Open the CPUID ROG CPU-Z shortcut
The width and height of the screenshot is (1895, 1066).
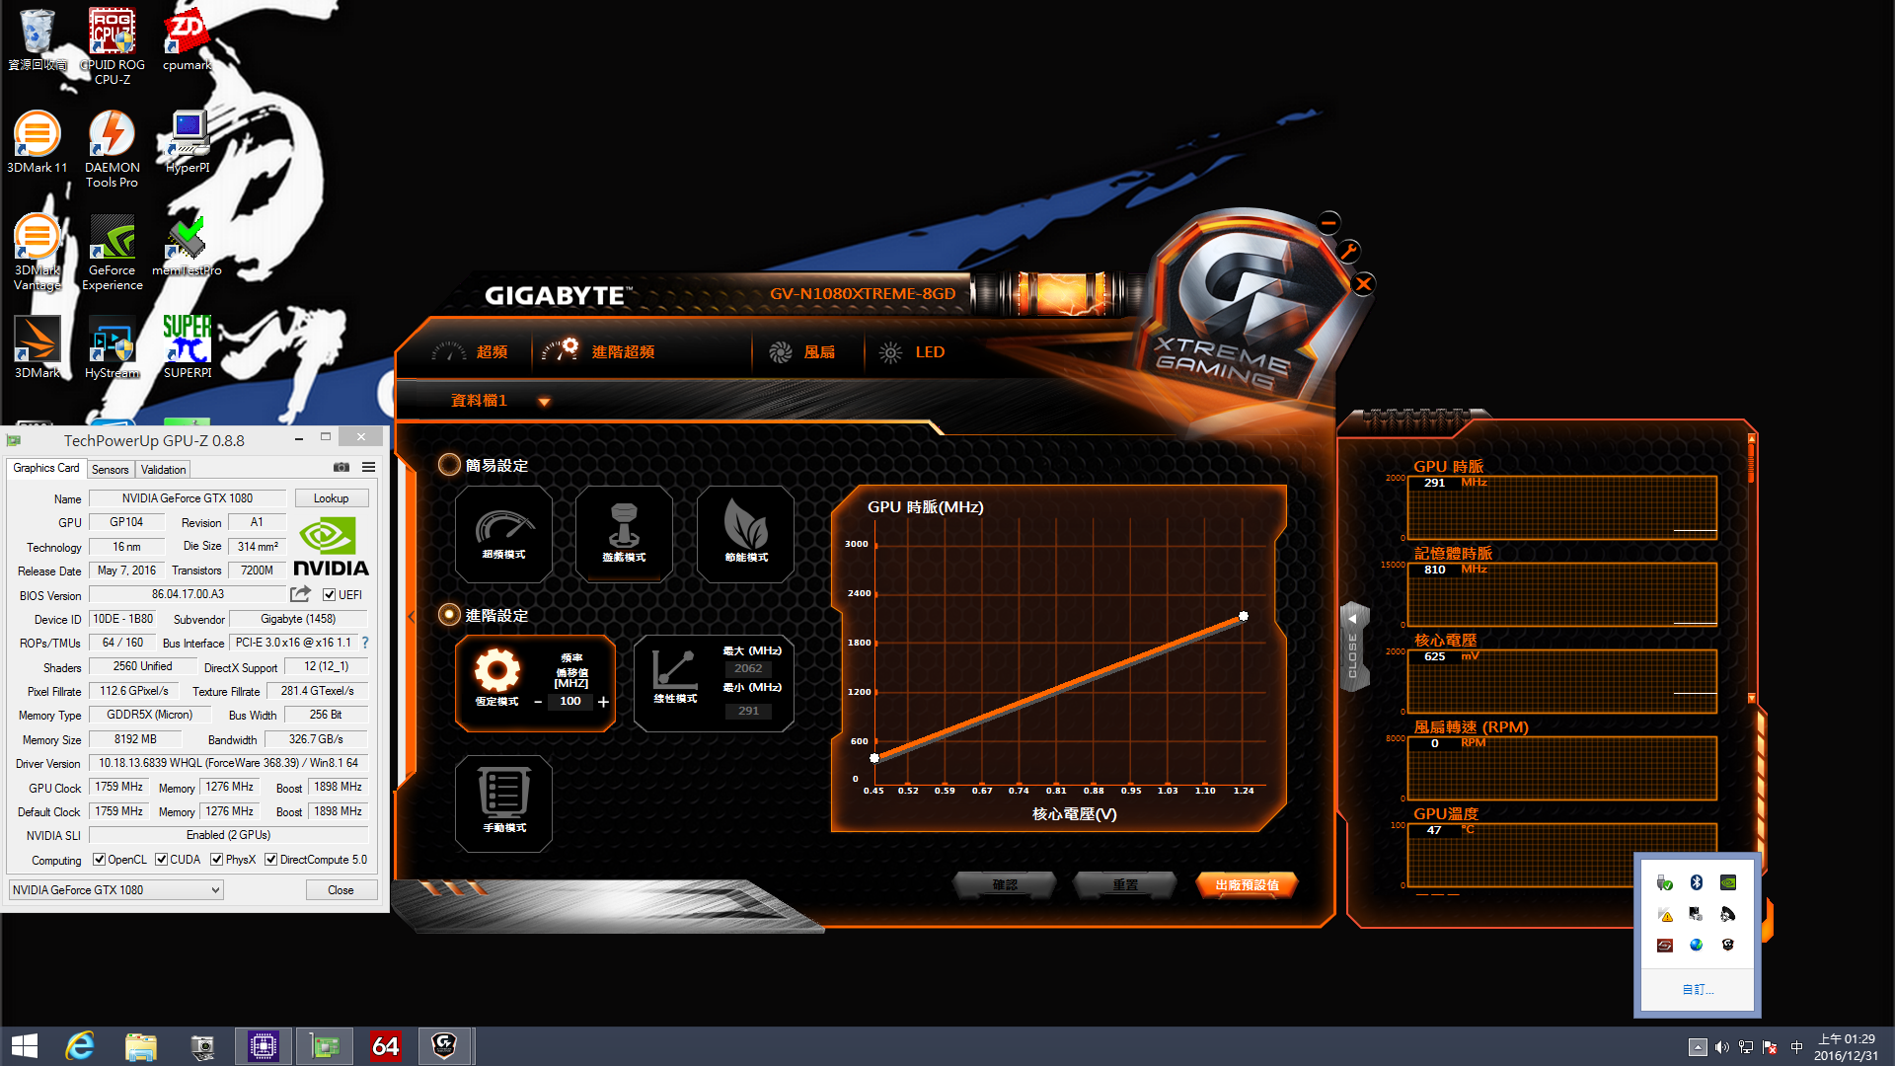tap(113, 46)
